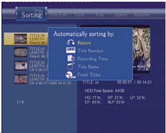Click the TITLE:01 list entry text
166x133 pixels.
click(50, 80)
